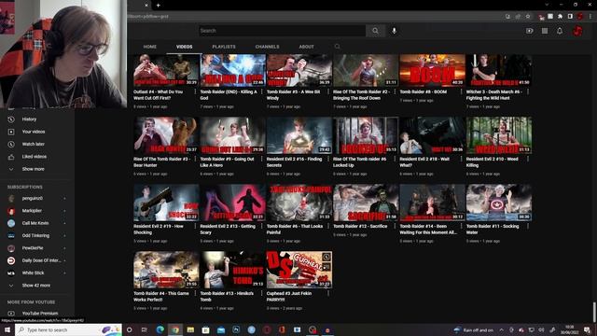Click the search magnifier button
The width and height of the screenshot is (597, 336).
tap(375, 31)
